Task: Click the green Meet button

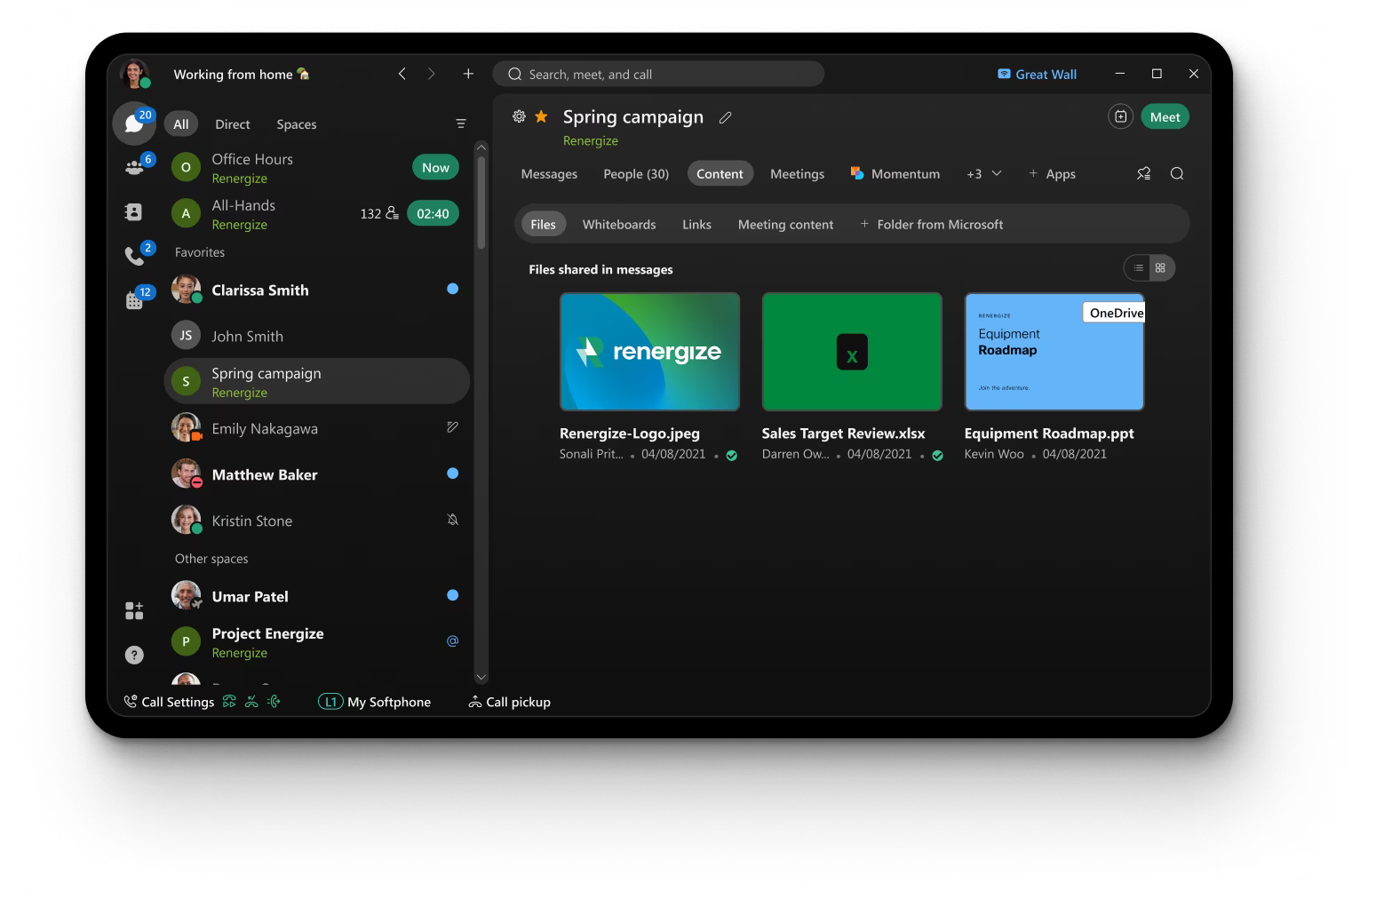Action: pos(1165,116)
